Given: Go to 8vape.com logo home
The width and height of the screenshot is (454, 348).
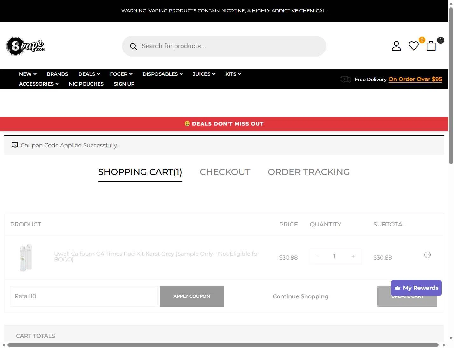Looking at the screenshot, I should 25,46.
